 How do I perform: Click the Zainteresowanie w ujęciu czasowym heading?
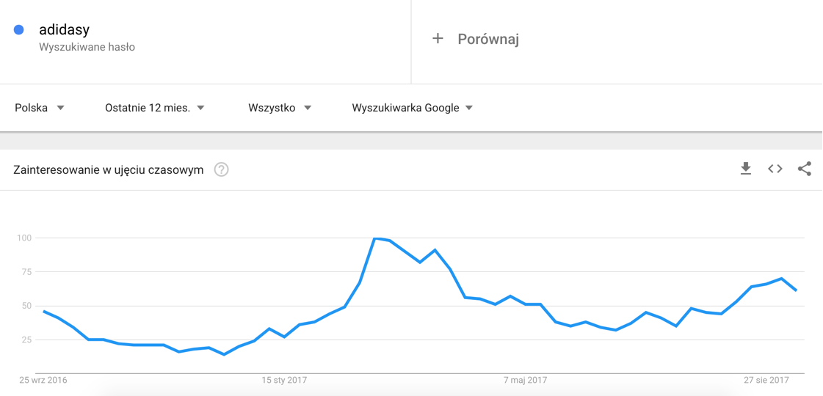pos(109,170)
